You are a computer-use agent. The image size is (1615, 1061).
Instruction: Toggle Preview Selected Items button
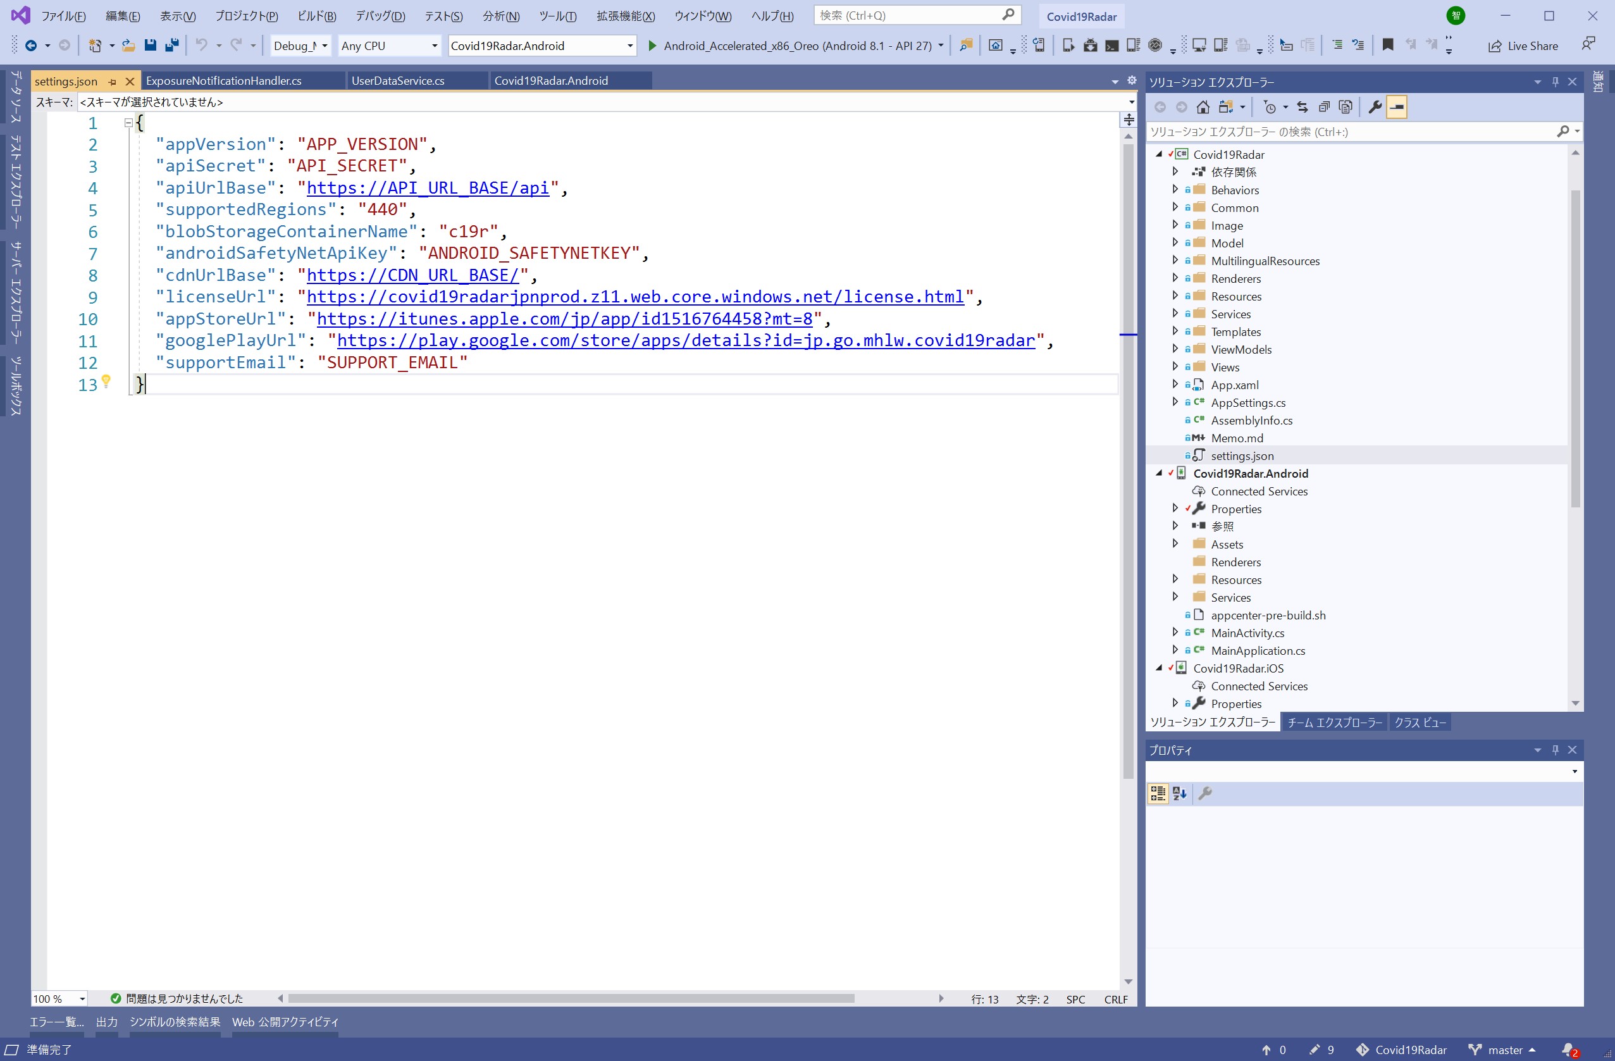tap(1397, 108)
